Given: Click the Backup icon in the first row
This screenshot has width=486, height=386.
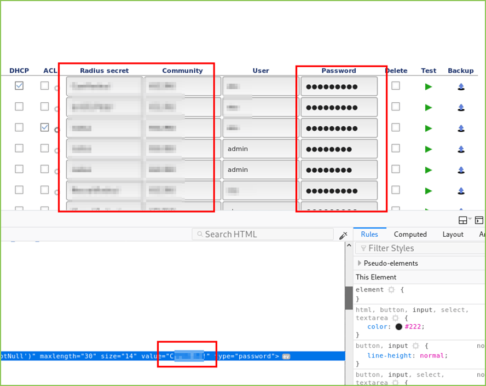Looking at the screenshot, I should 461,86.
